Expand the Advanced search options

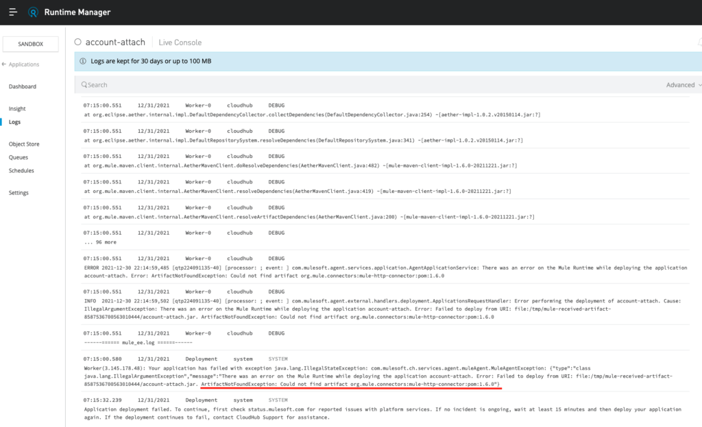point(683,85)
